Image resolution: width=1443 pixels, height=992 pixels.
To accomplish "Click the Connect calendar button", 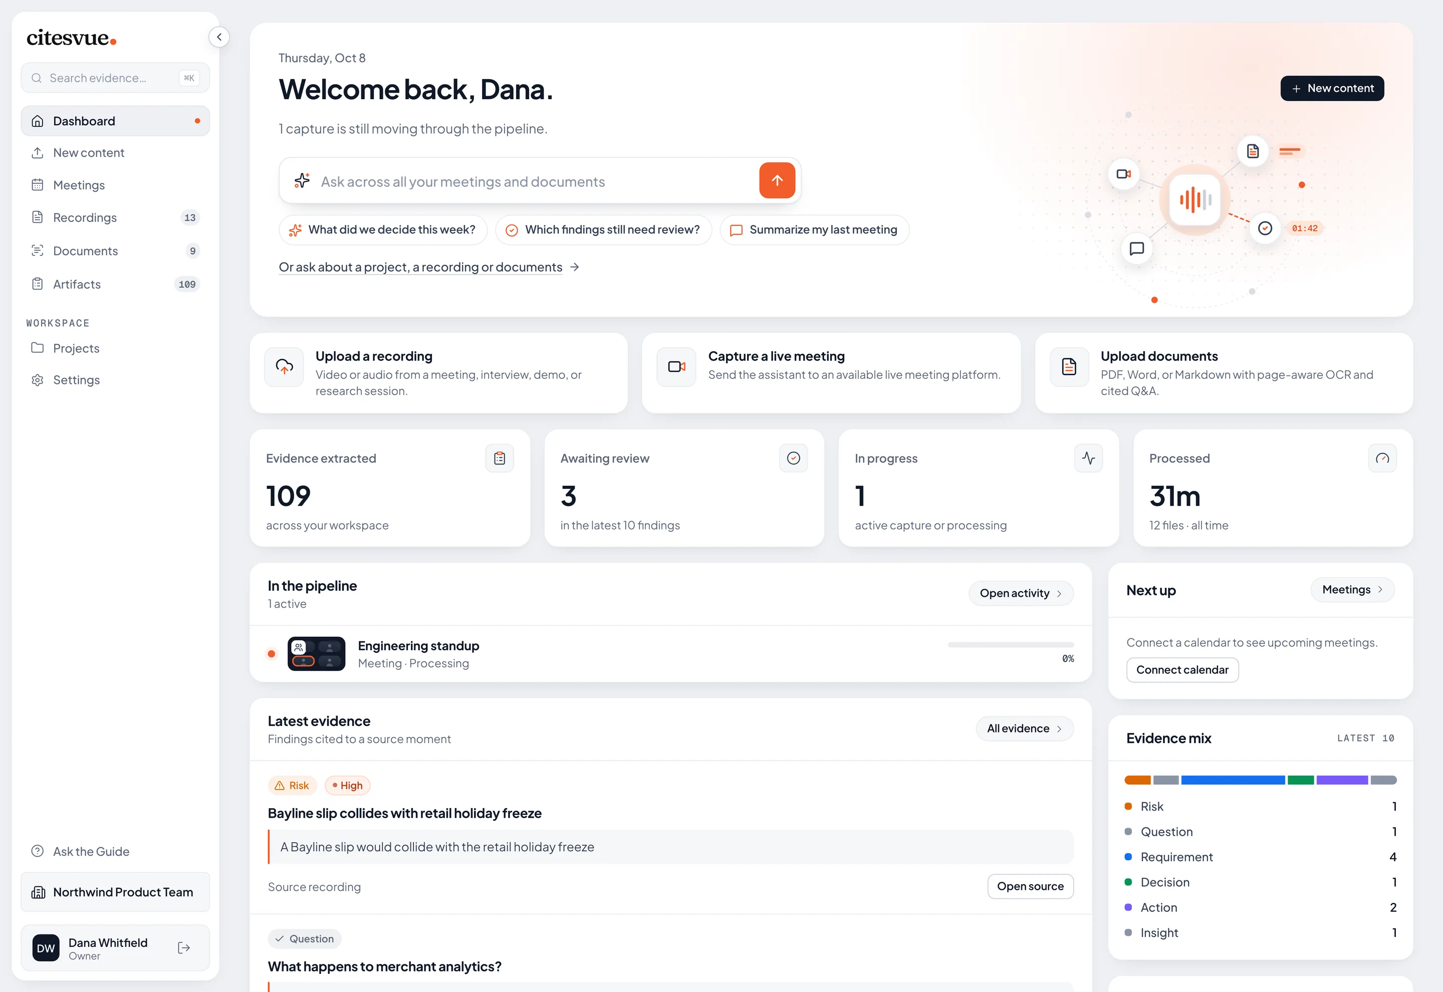I will point(1182,670).
